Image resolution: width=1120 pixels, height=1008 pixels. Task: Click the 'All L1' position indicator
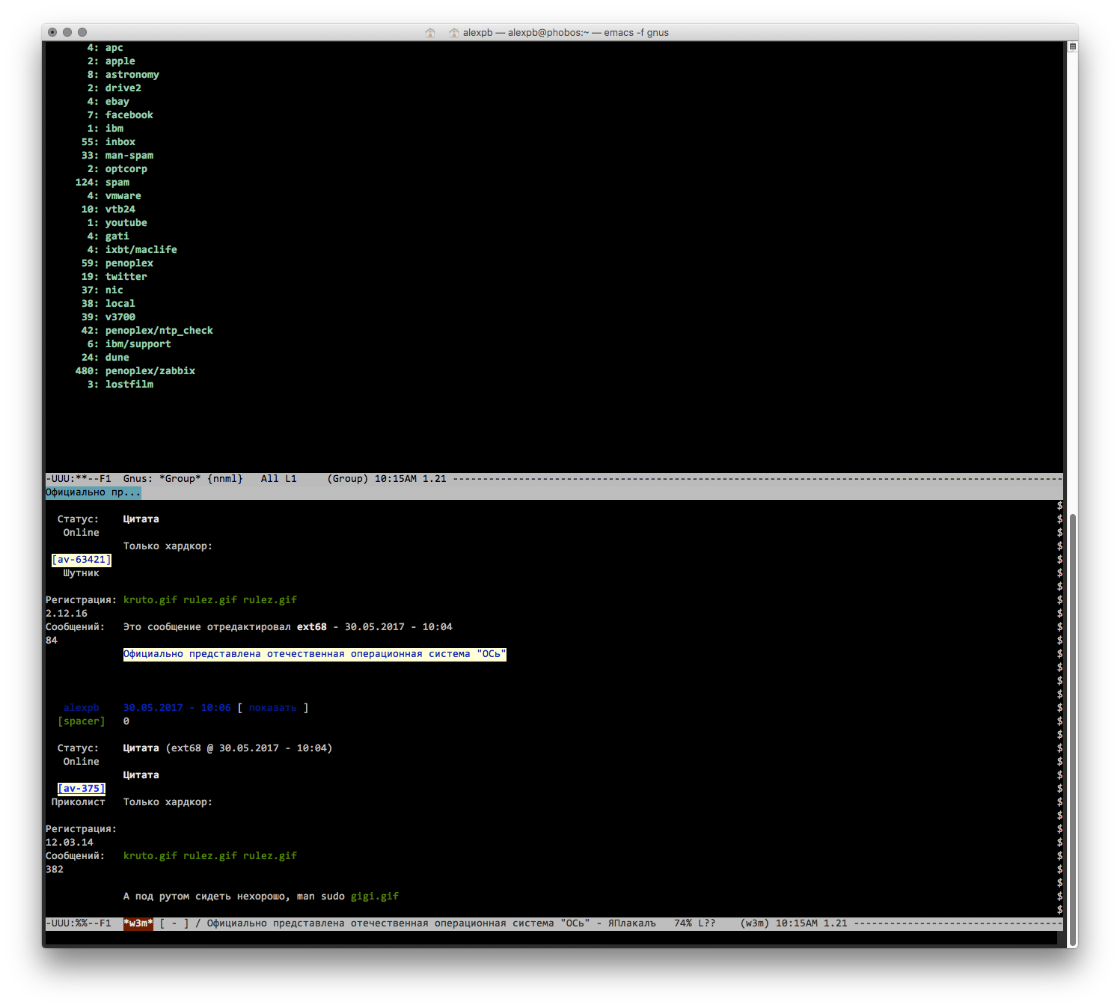click(x=278, y=479)
